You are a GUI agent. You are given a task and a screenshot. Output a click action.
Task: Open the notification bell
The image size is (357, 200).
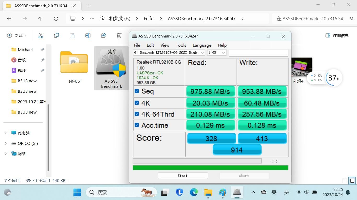pos(348,192)
